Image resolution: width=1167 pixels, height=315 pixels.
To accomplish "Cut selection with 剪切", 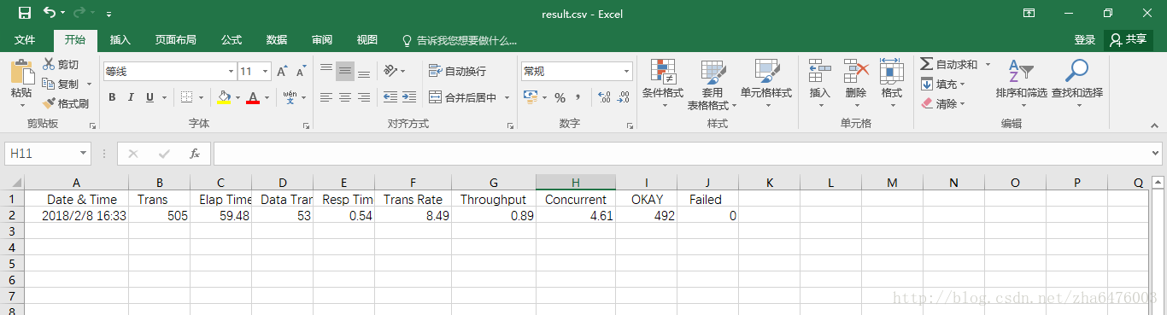I will 60,65.
